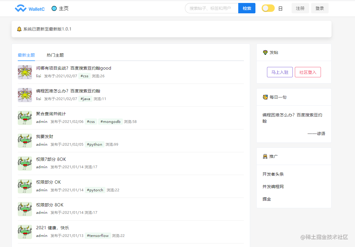Click the 每日一句 panel icon
Viewport: 355px width, 247px height.
265,97
